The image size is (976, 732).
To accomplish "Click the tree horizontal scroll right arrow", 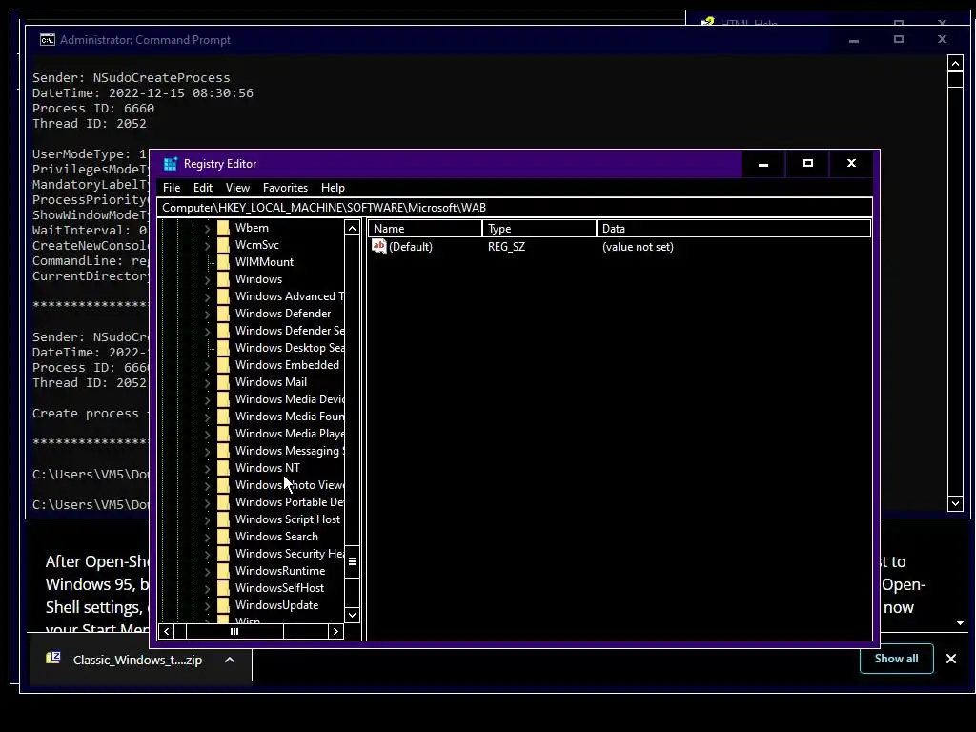I will (x=335, y=631).
